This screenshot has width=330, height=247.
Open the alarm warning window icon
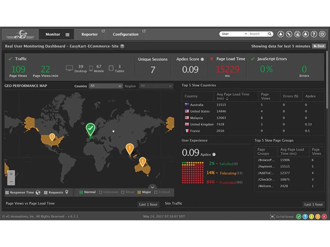tap(297, 34)
